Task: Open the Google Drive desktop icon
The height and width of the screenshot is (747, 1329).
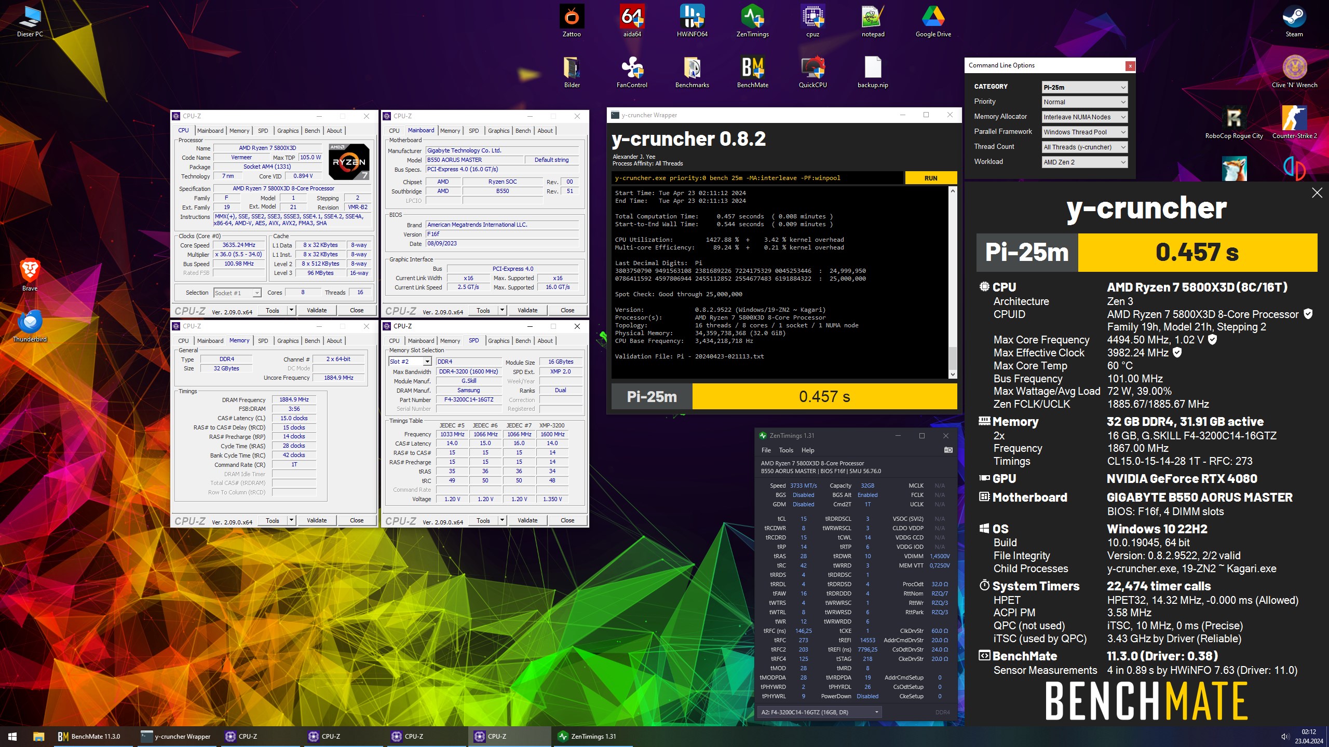Action: click(x=933, y=21)
